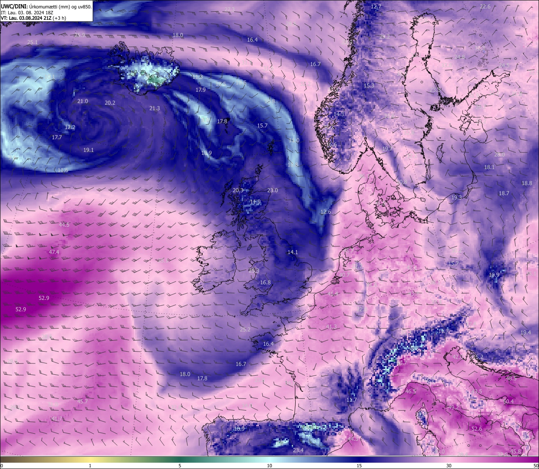
Task: Click the 41.7 value label
Action: (x=56, y=419)
